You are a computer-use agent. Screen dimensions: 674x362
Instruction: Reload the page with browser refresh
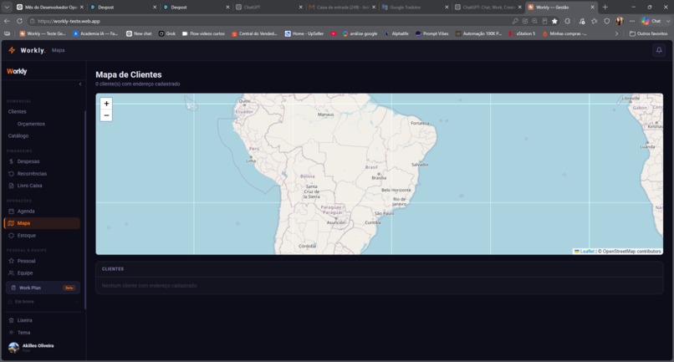[x=19, y=21]
